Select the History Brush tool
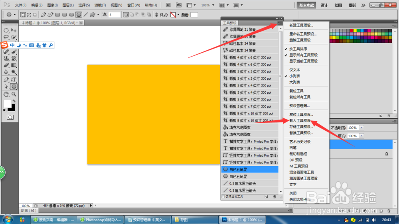This screenshot has width=399, height=224. tap(14, 59)
